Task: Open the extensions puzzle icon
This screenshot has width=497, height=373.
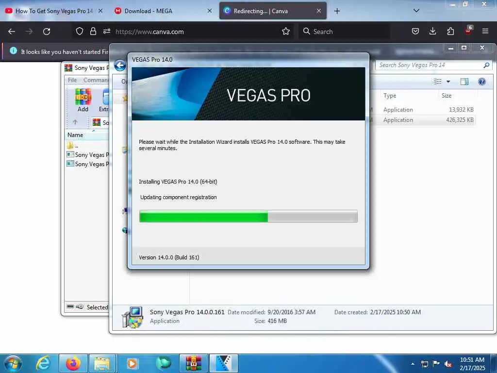Action: click(450, 32)
